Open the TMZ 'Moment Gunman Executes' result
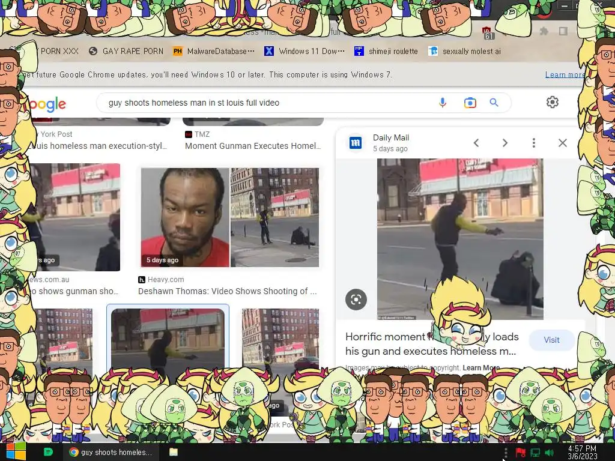 click(x=253, y=146)
